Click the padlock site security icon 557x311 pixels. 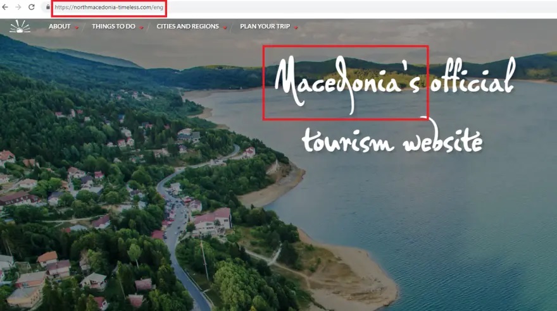click(x=48, y=7)
